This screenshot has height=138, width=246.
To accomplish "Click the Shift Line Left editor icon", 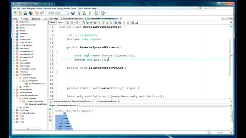I will pyautogui.click(x=116, y=23).
